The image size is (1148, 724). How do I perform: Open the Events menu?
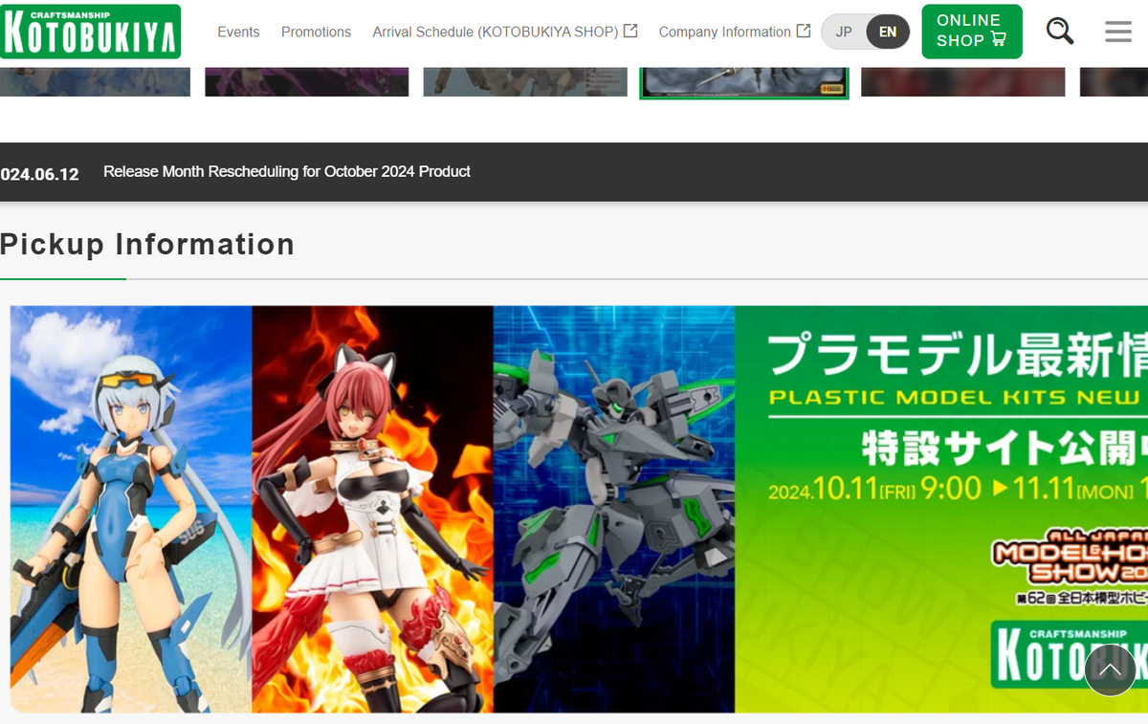click(x=238, y=32)
